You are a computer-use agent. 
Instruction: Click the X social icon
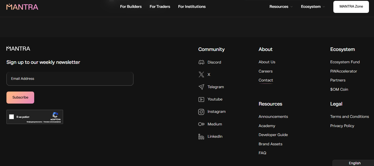coord(201,74)
